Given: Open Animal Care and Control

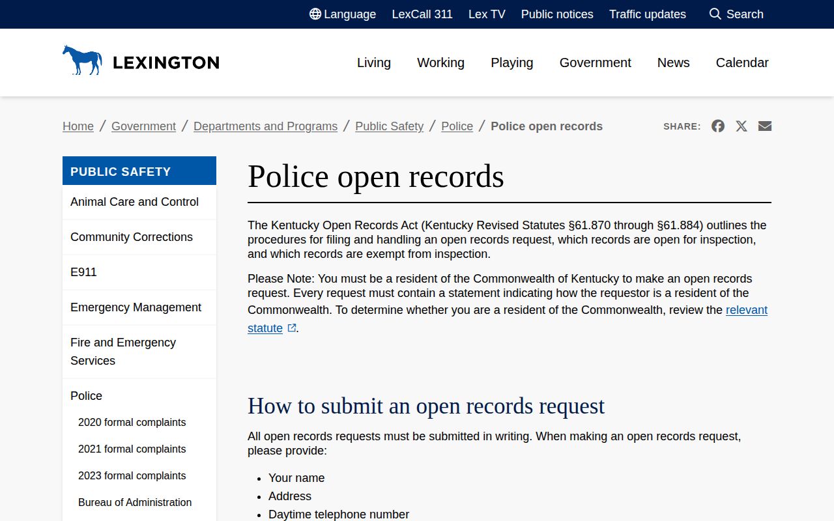Looking at the screenshot, I should (x=139, y=202).
